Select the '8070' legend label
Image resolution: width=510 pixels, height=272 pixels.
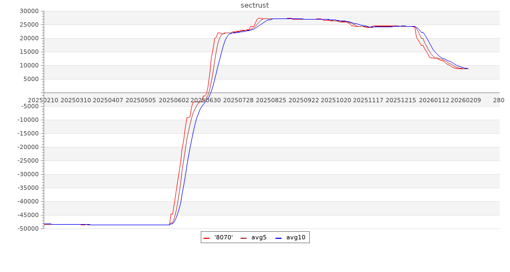[224, 238]
